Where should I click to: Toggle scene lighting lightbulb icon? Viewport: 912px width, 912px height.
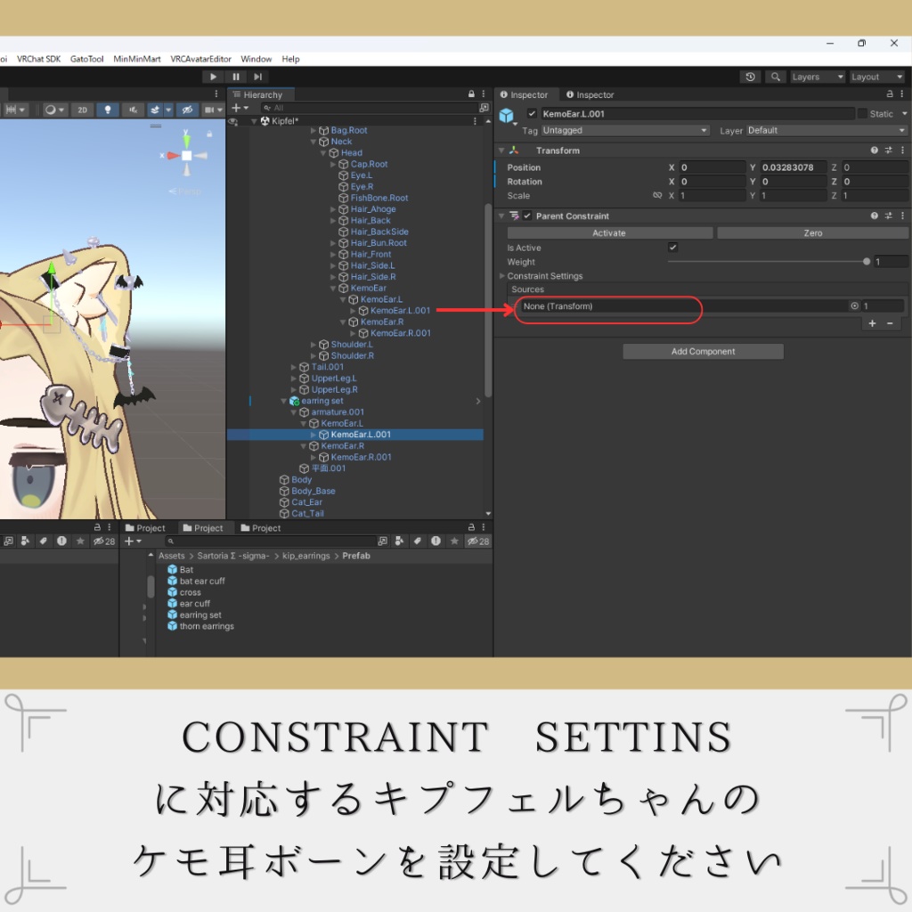108,110
